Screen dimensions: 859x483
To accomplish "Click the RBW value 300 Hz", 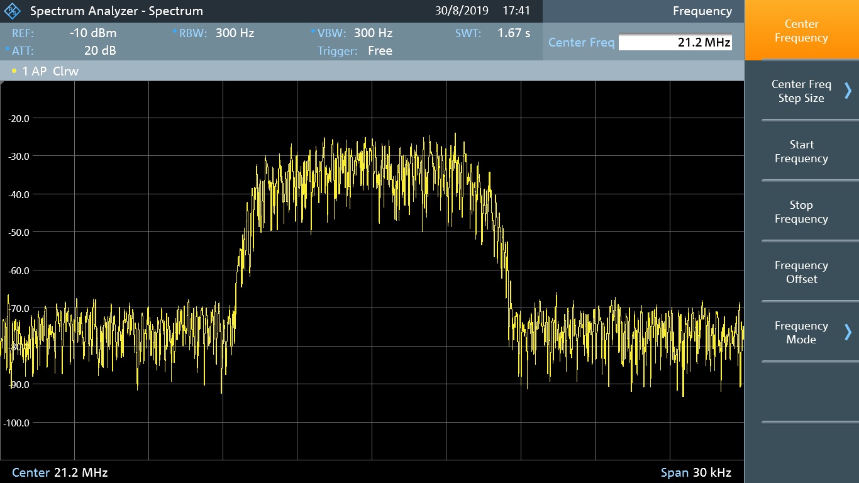I will click(x=235, y=33).
